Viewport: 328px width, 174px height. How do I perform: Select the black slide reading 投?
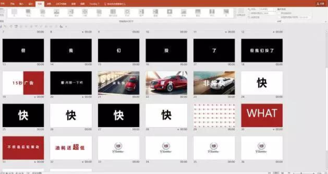click(x=167, y=51)
